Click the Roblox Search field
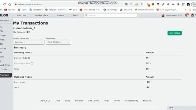The image size is (196, 110). 111,15
